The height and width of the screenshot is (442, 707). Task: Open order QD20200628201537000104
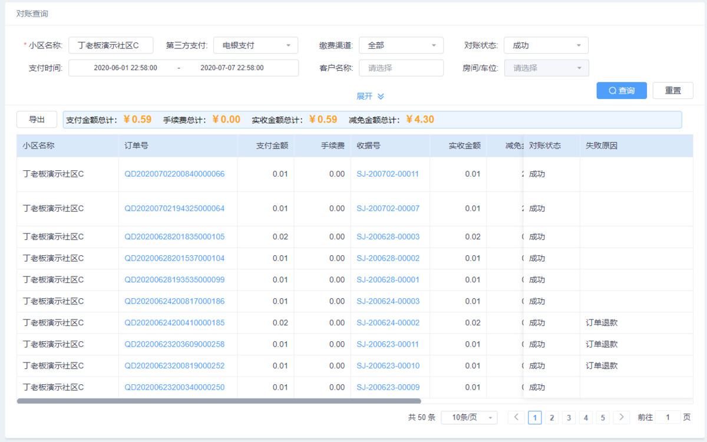coord(174,258)
